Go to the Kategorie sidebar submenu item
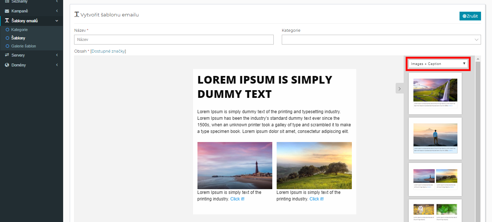492x222 pixels. pos(19,30)
